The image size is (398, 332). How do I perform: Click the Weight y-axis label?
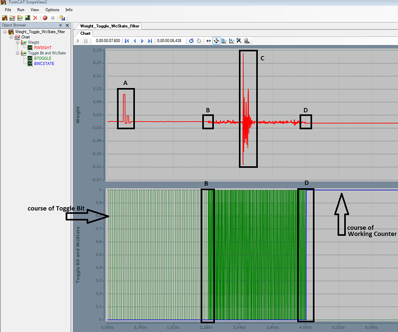pos(78,115)
